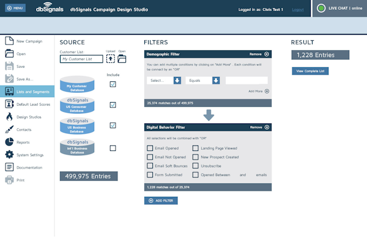Click the Default Lead Scores icon
This screenshot has height=242, width=367.
(x=9, y=104)
